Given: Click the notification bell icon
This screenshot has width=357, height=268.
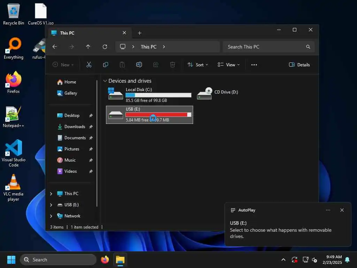Looking at the screenshot, I should click(348, 260).
